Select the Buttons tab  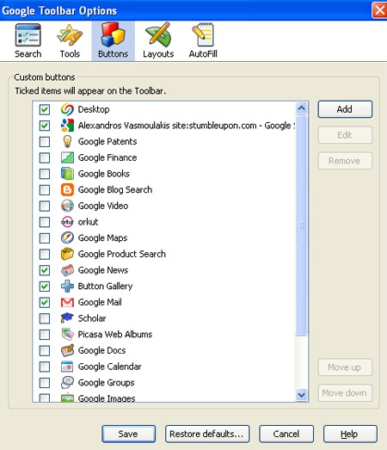[113, 41]
